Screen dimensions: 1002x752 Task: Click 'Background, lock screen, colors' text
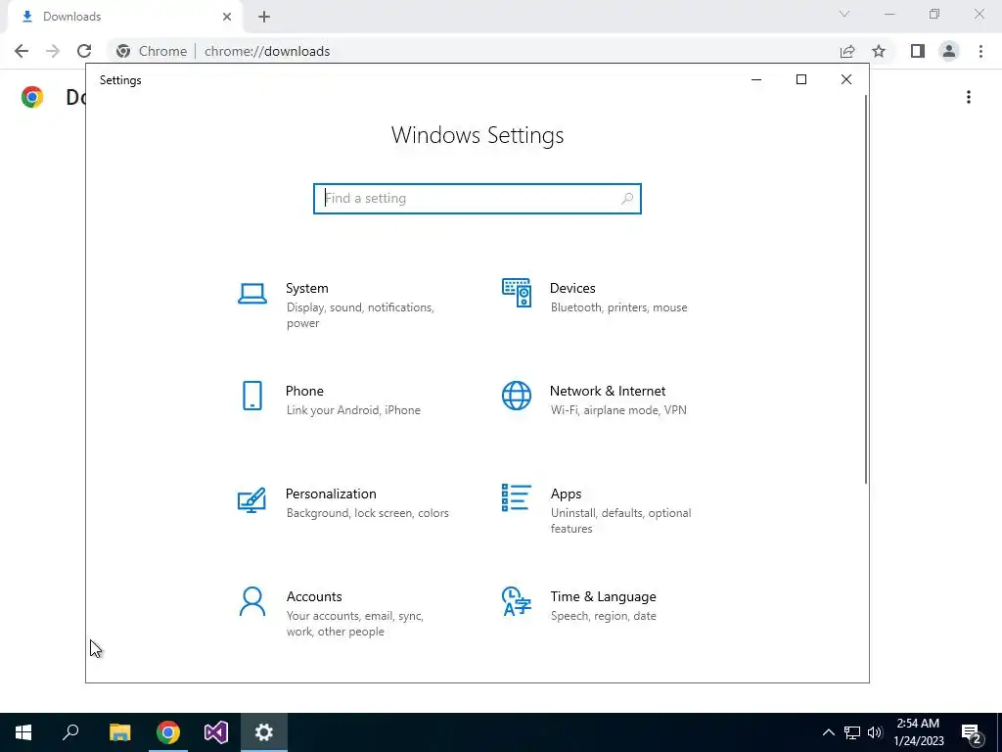tap(368, 513)
